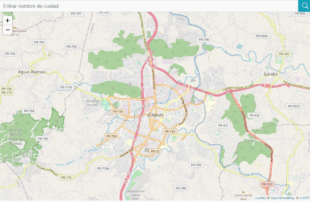Click the Marquesa peak marker
310x202 pixels.
[x=14, y=28]
